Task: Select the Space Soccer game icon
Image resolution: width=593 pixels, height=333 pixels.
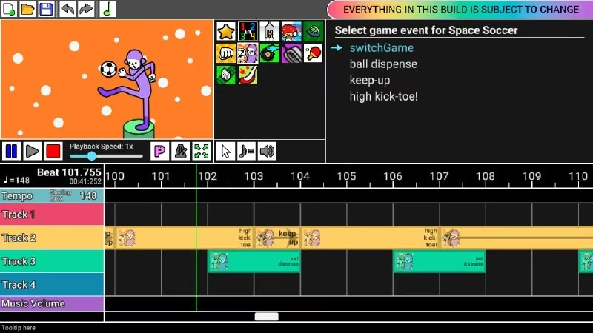Action: coord(248,53)
